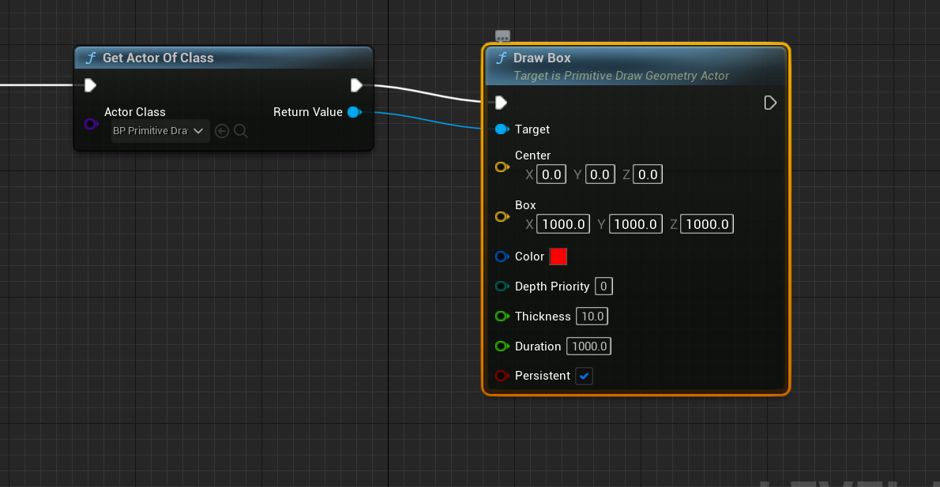Select the Get Actor Of Class header
The height and width of the screenshot is (487, 940).
[x=223, y=57]
